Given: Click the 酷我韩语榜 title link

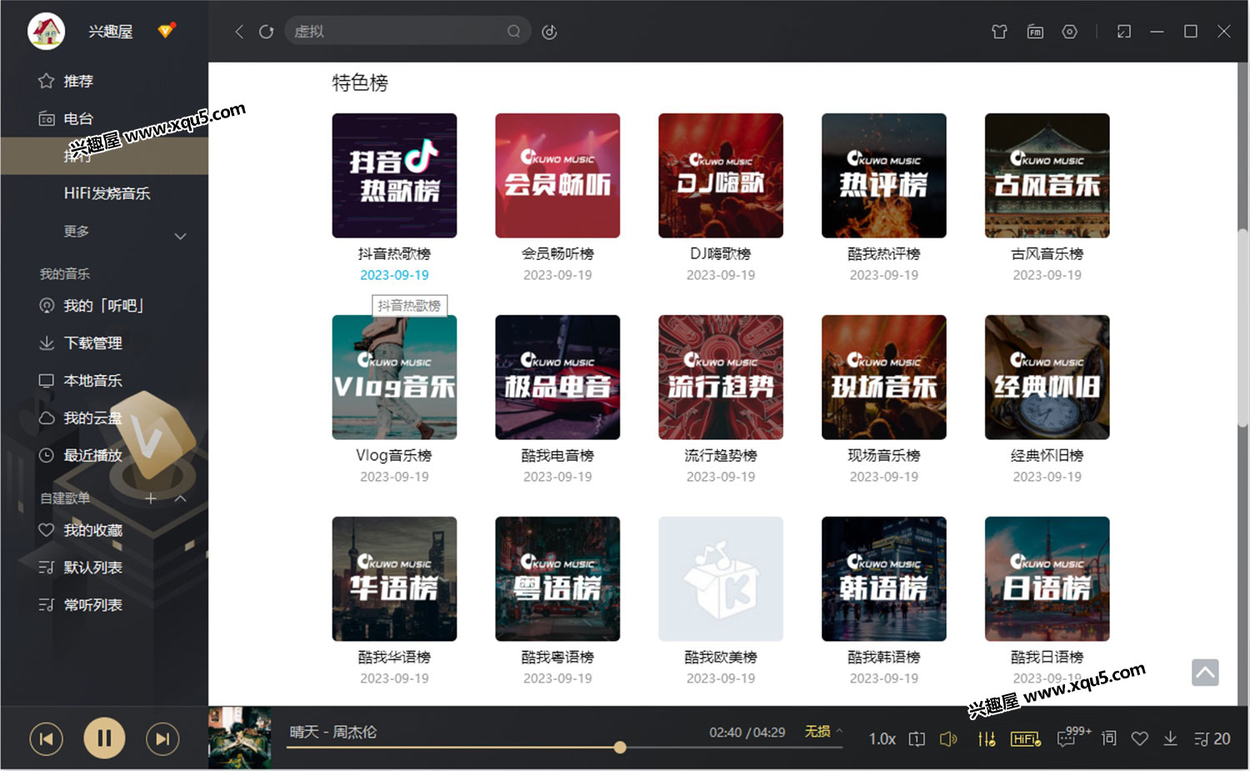Looking at the screenshot, I should 884,658.
